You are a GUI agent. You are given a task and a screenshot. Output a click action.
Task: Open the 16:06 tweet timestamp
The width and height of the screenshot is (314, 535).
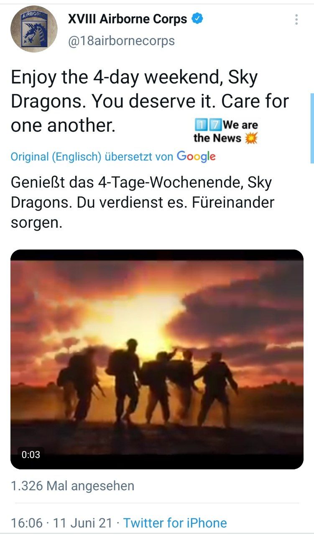coord(27,523)
